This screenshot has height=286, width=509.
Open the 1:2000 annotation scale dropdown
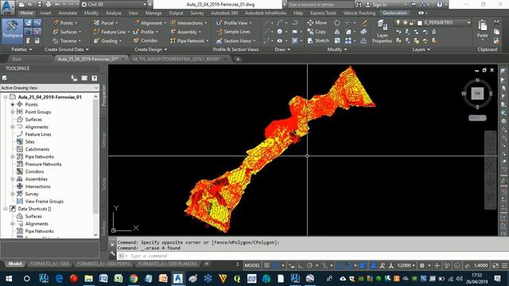coord(406,265)
